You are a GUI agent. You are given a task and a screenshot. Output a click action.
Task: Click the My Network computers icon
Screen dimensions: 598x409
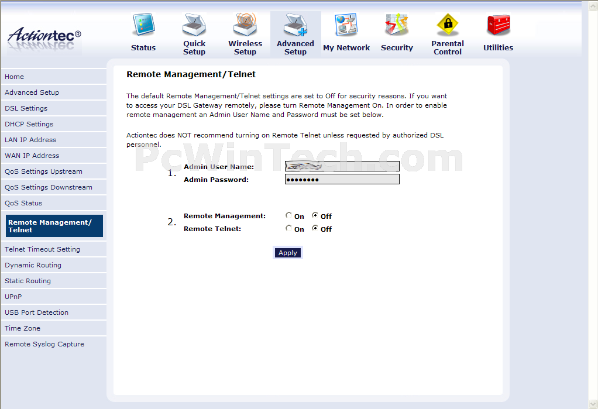click(x=346, y=25)
